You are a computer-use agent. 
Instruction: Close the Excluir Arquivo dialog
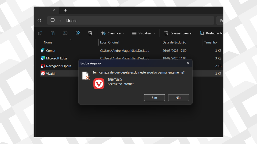188,63
